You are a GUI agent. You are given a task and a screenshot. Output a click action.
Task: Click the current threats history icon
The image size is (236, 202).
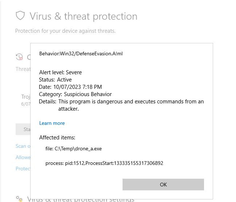pos(19,57)
